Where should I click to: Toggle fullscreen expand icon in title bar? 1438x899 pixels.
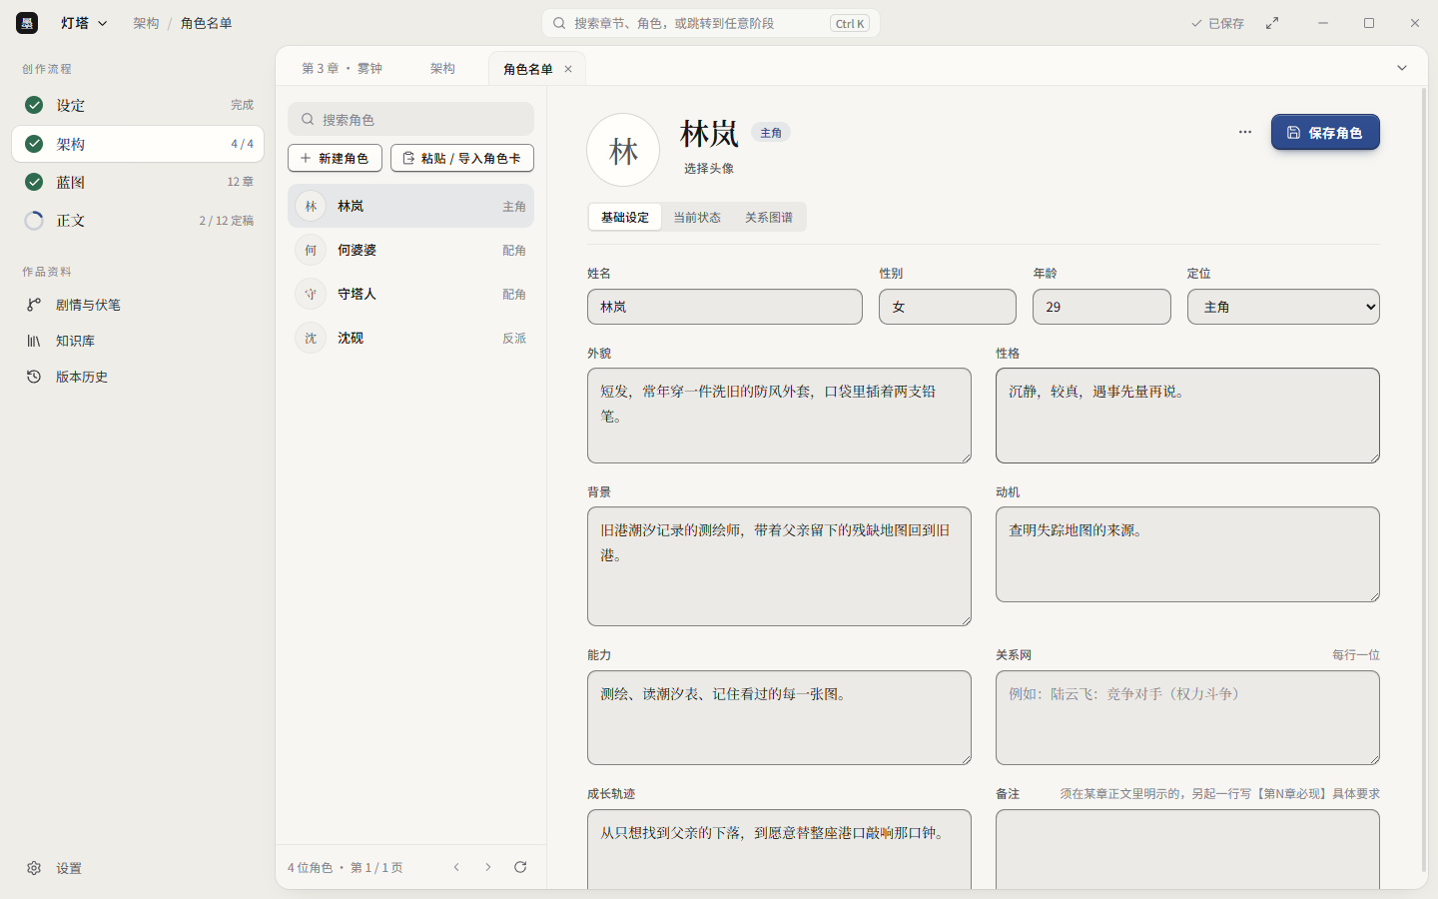[1272, 23]
